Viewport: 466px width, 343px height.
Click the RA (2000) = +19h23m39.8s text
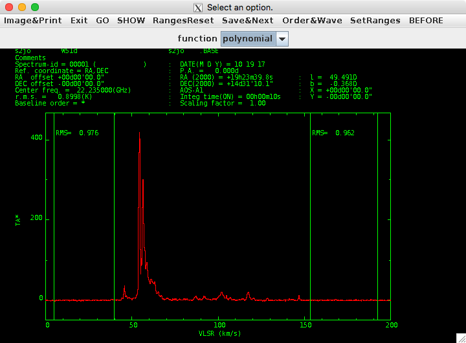[x=227, y=77]
